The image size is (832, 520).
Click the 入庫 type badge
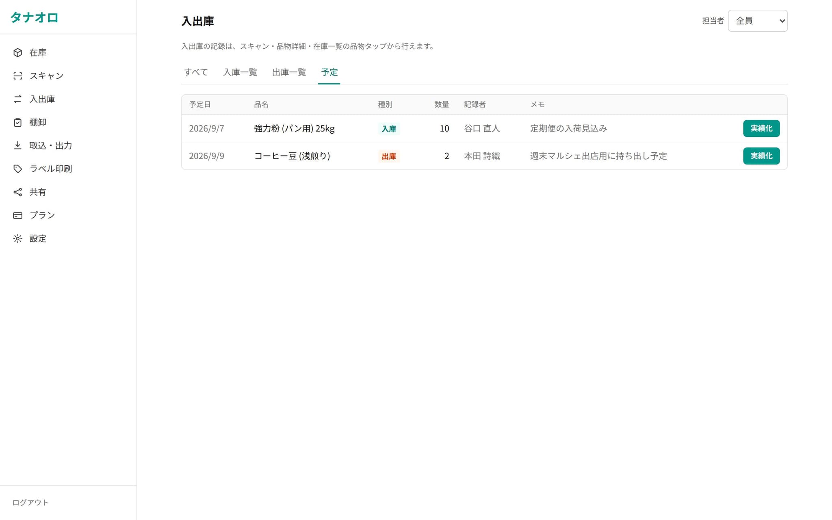tap(389, 129)
